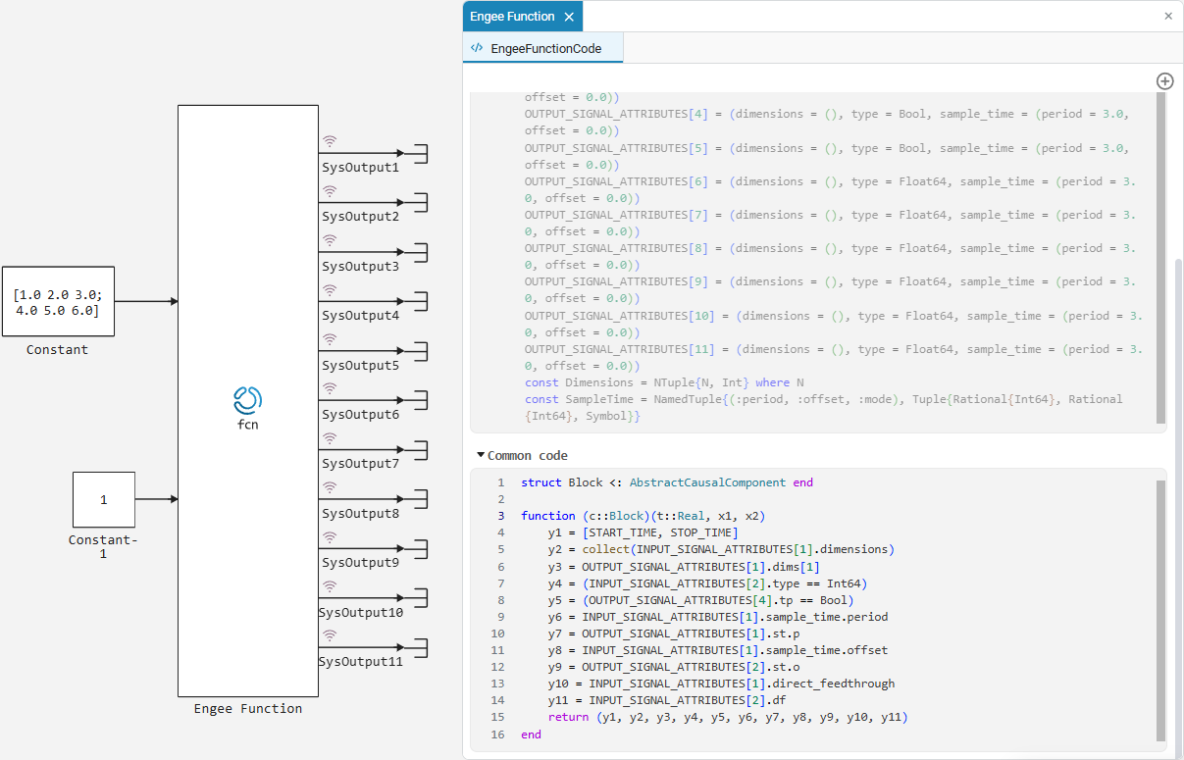The height and width of the screenshot is (760, 1184).
Task: Click the signal logging icon above SysOutput10
Action: click(x=330, y=586)
